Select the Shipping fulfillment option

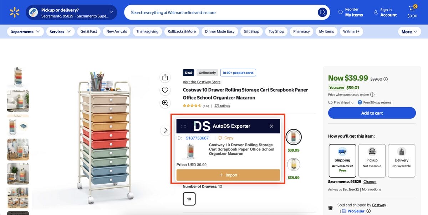coord(342,160)
